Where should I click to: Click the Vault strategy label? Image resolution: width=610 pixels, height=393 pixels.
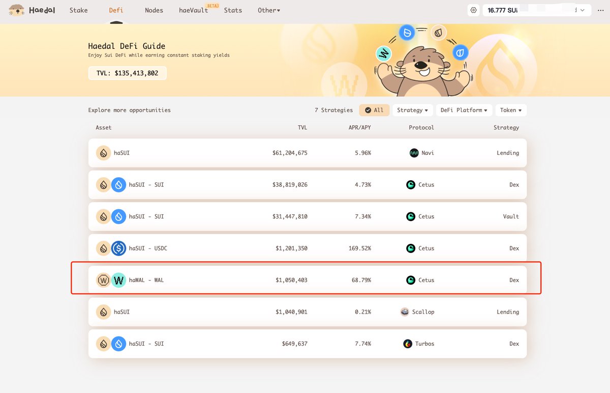click(x=511, y=216)
